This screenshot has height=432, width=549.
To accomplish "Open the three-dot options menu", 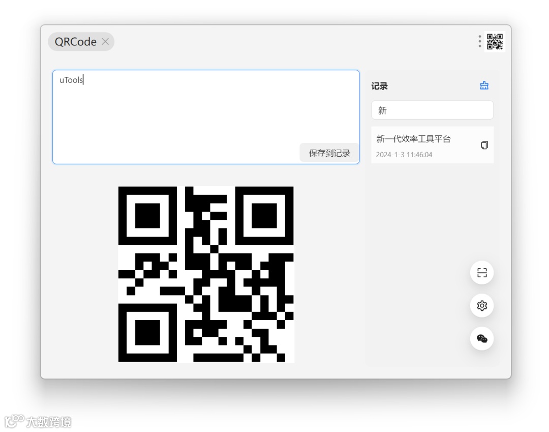I will (x=480, y=42).
